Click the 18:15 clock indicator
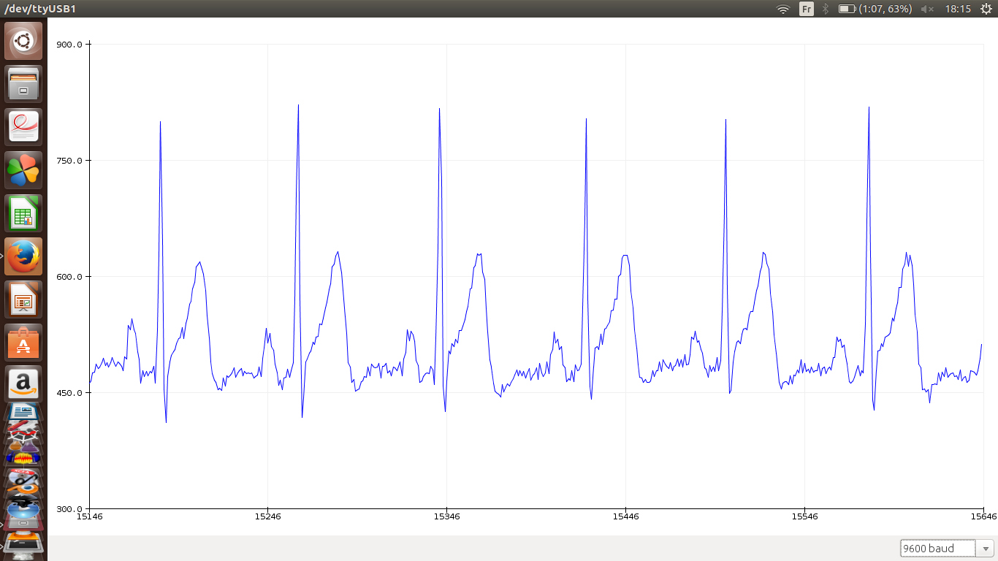 click(958, 9)
